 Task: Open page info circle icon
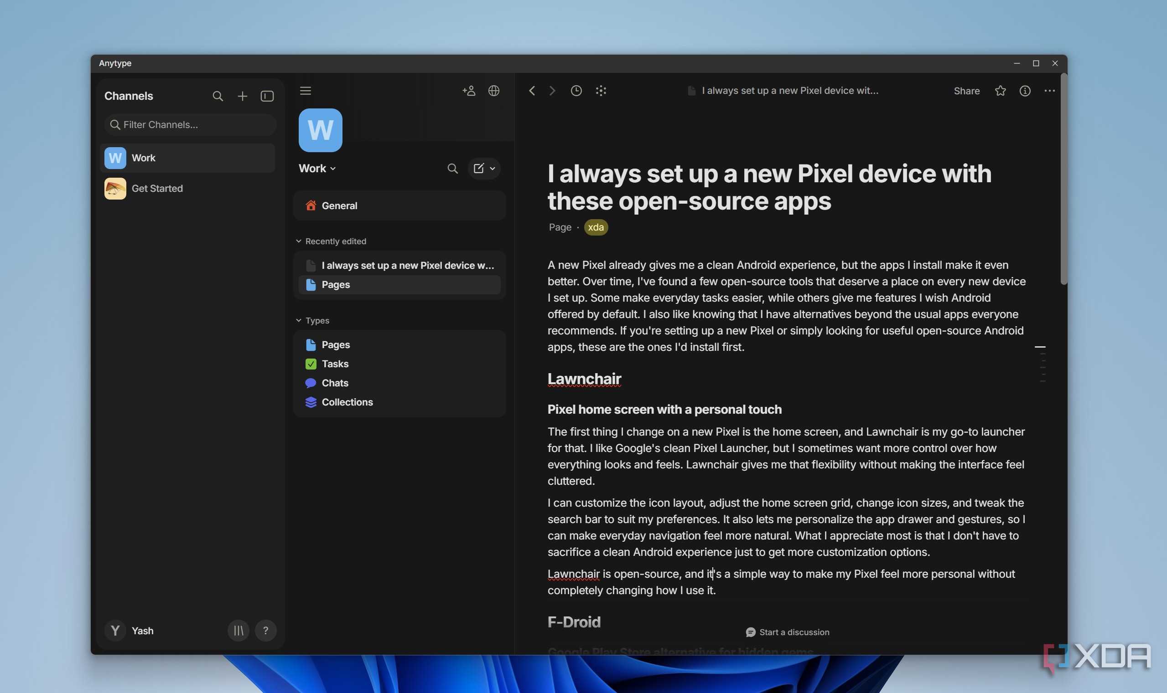pos(1025,91)
